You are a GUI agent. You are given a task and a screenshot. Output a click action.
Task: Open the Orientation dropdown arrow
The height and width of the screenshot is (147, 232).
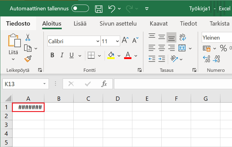181,60
